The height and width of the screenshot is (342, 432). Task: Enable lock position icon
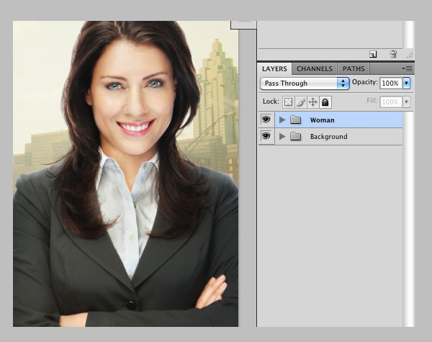click(x=313, y=102)
